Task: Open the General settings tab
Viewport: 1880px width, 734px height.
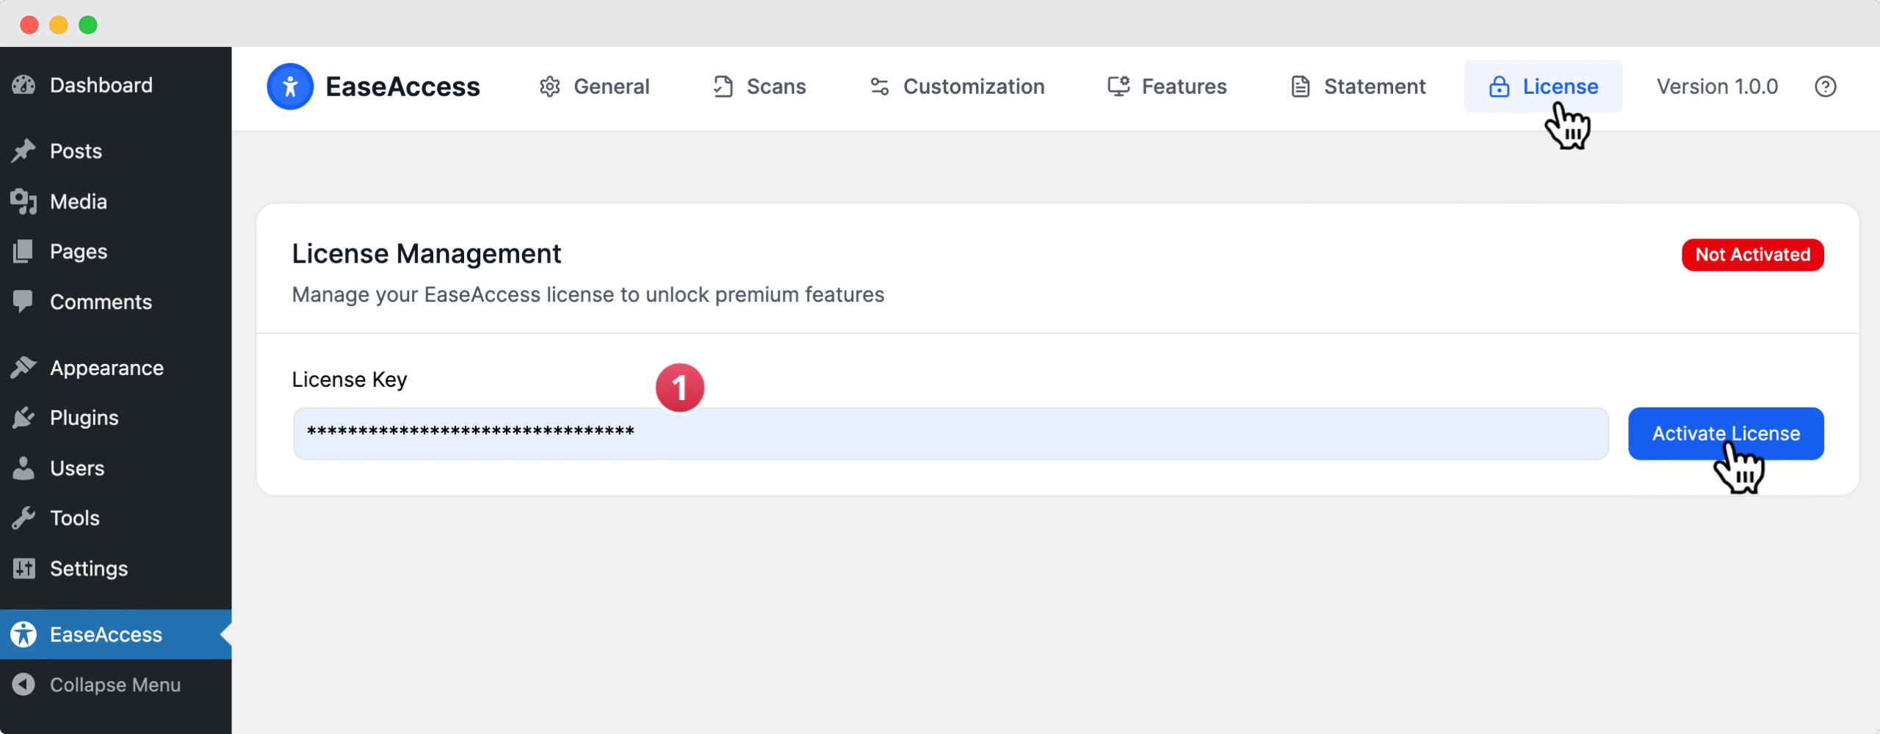Action: (x=594, y=87)
